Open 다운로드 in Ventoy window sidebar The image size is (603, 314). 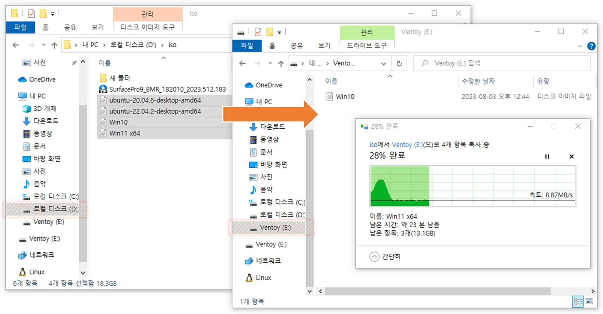coord(267,127)
